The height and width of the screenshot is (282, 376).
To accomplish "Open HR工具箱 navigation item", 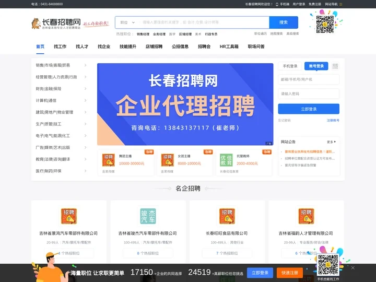I will coord(229,46).
